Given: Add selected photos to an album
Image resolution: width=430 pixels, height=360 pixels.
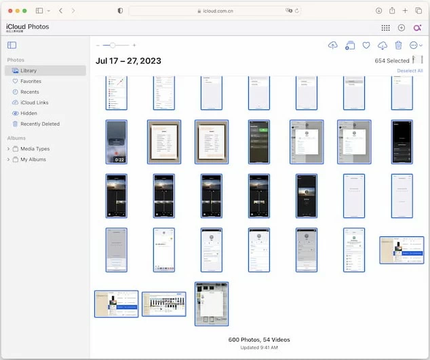Looking at the screenshot, I should pos(349,46).
